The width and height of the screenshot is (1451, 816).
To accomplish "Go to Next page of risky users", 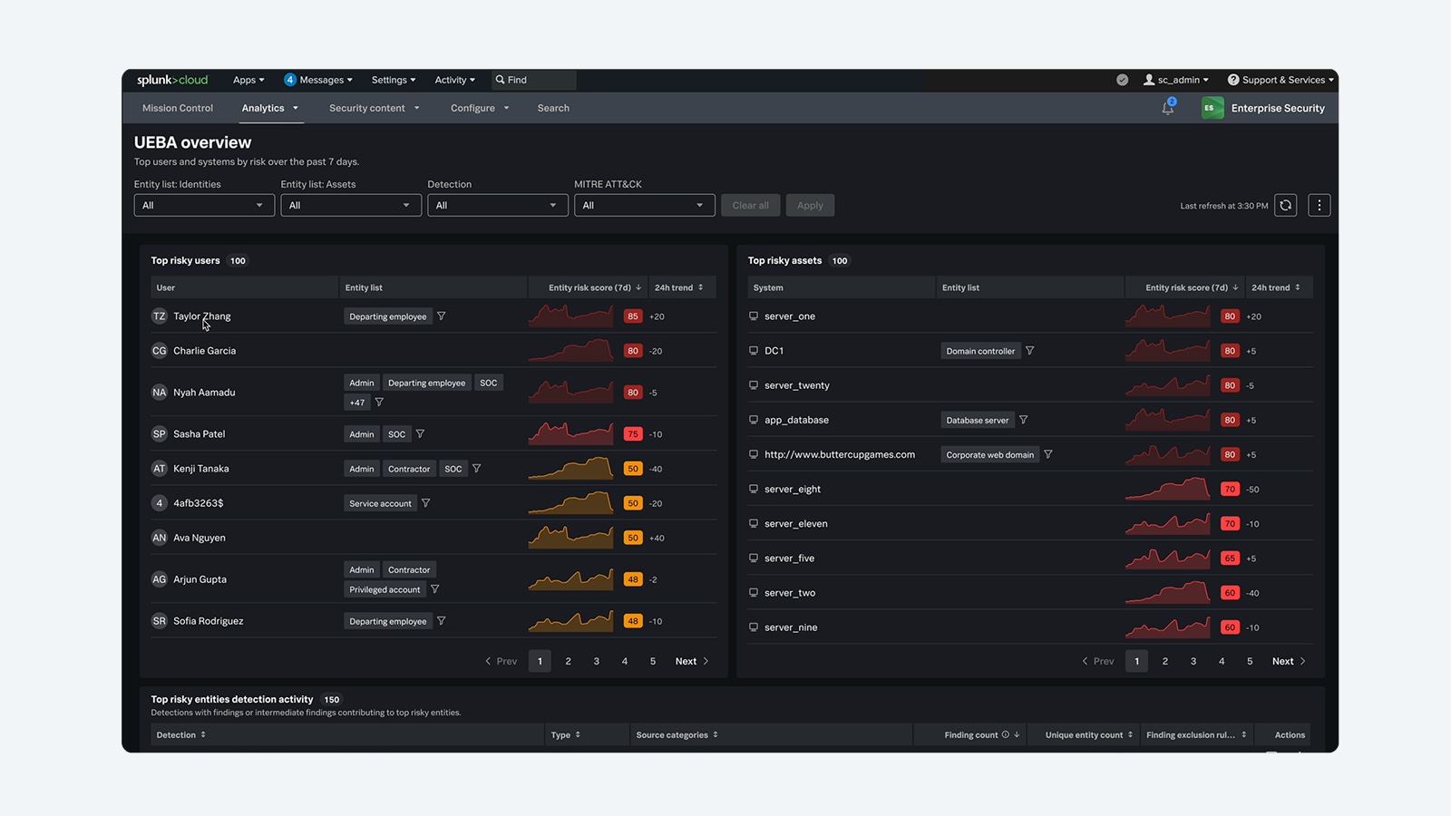I will (692, 662).
